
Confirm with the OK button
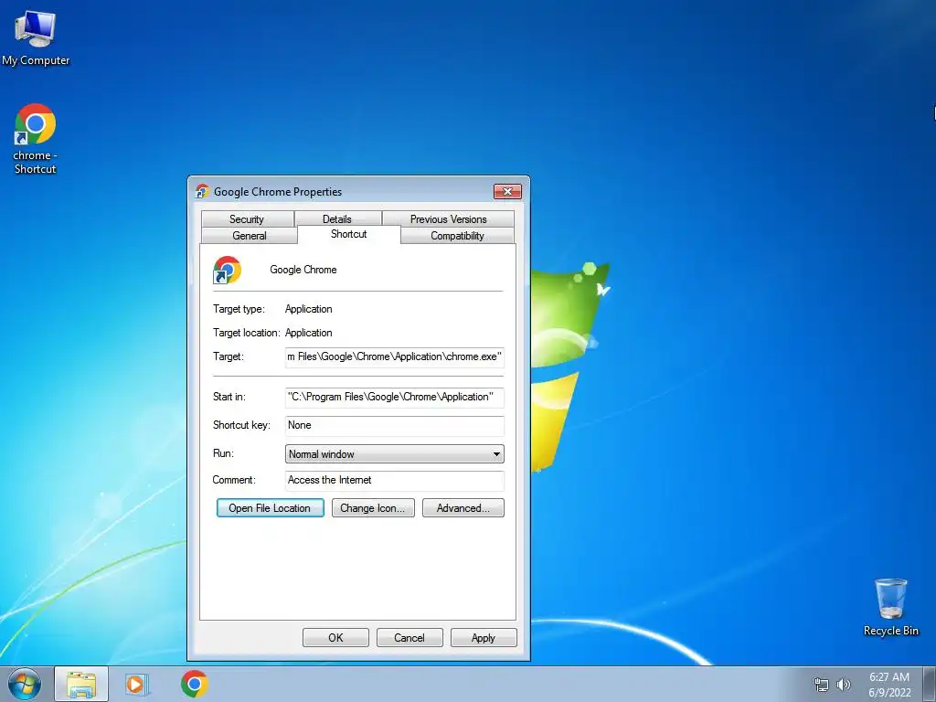pos(335,637)
